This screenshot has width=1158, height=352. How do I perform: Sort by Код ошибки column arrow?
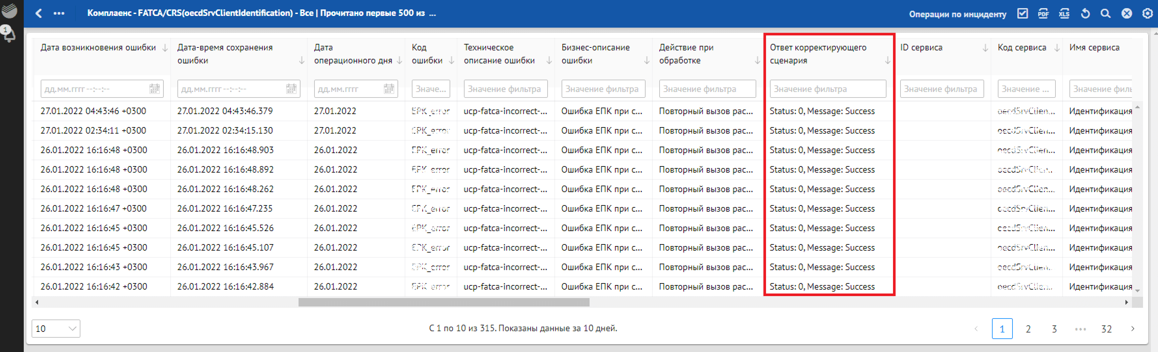451,60
